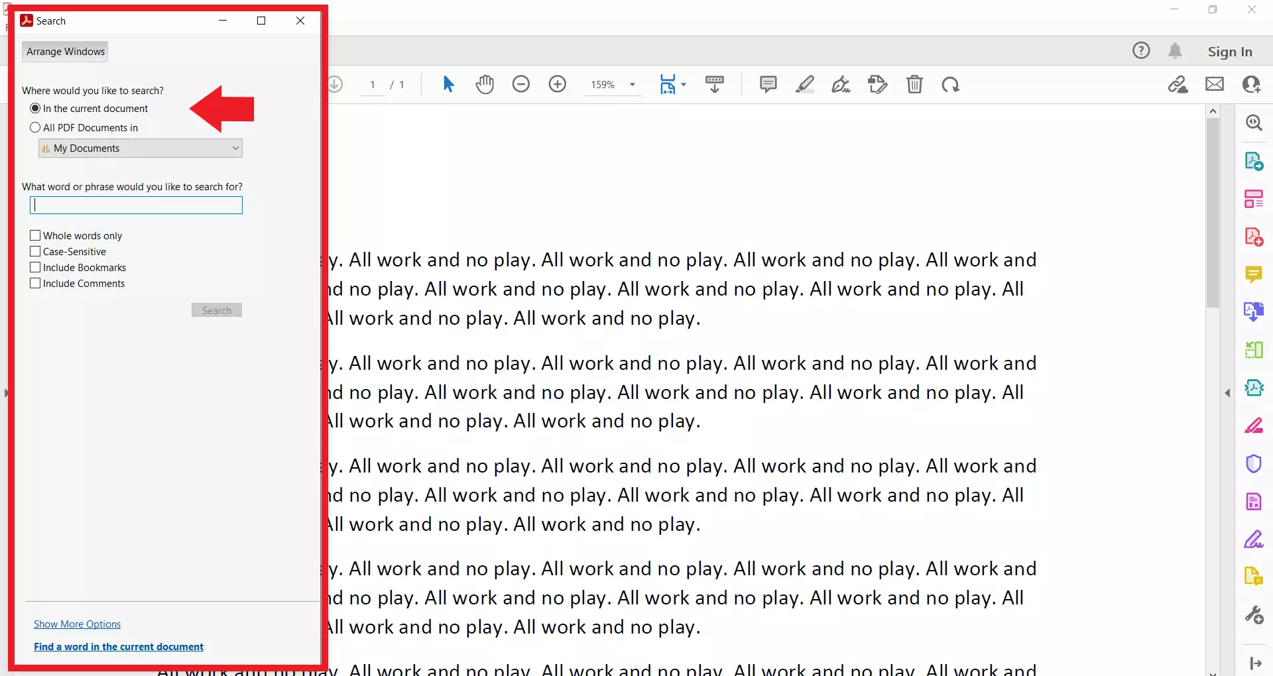The image size is (1273, 676).
Task: Click the Sign In menu item
Action: pyautogui.click(x=1229, y=52)
